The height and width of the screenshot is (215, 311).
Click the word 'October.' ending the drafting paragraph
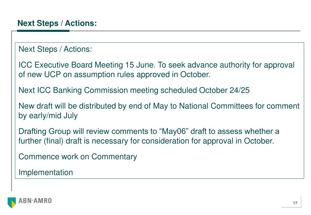pyautogui.click(x=259, y=141)
